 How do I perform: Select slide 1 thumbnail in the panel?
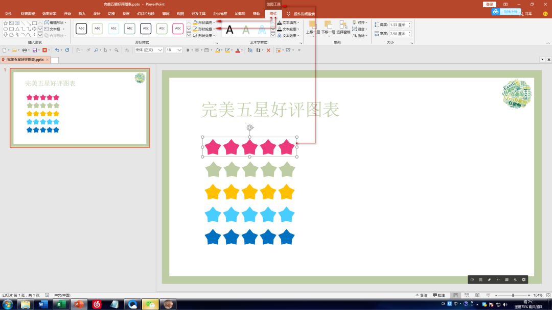80,108
